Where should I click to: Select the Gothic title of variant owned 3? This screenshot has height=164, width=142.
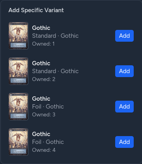click(41, 99)
